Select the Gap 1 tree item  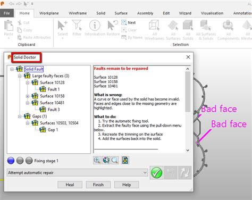[x=53, y=130]
